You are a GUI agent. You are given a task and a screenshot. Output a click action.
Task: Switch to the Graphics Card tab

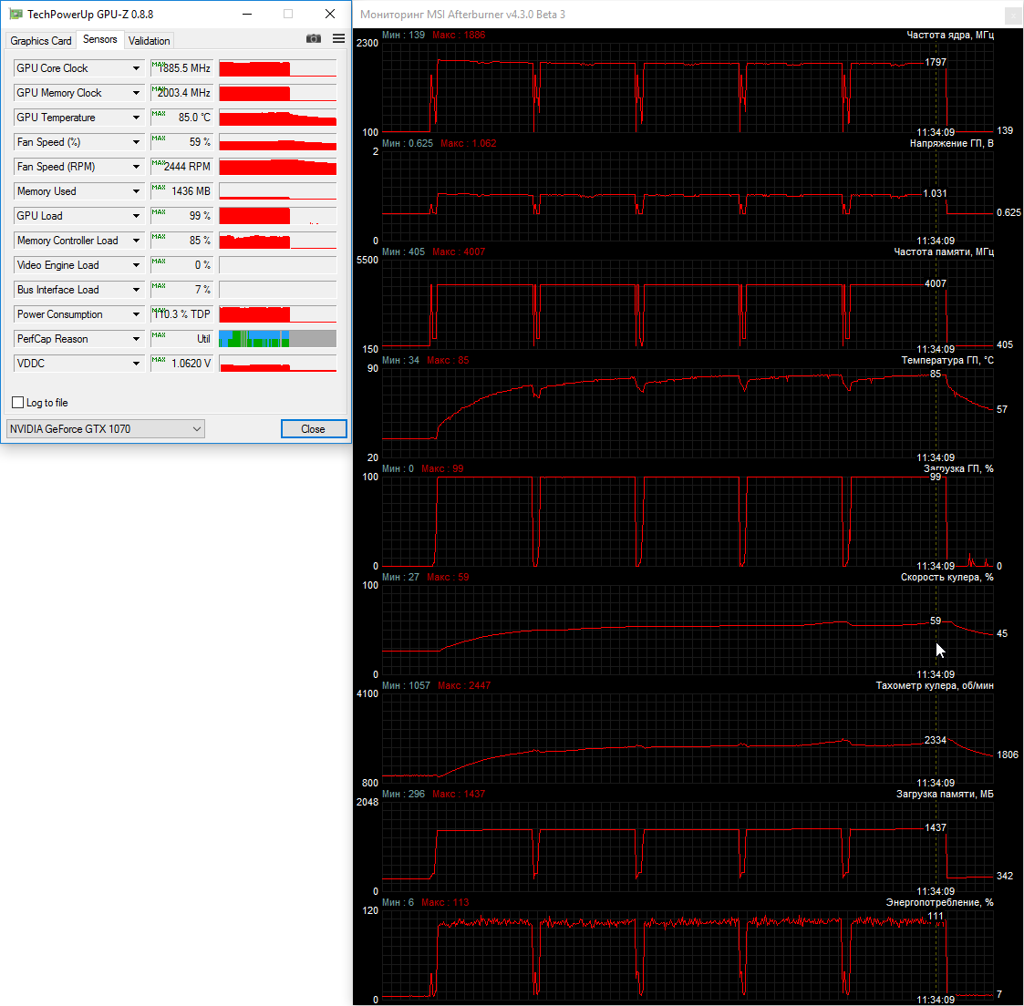(x=41, y=41)
